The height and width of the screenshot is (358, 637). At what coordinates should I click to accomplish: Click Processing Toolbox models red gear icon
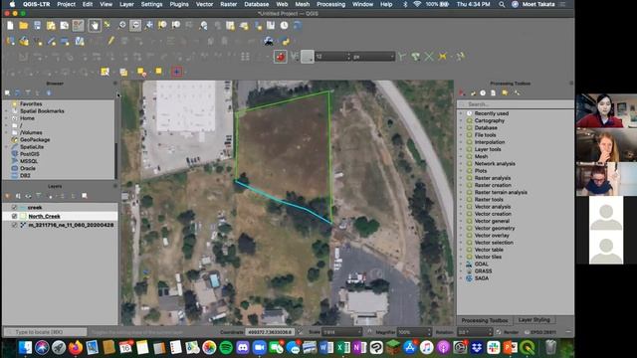tap(462, 92)
